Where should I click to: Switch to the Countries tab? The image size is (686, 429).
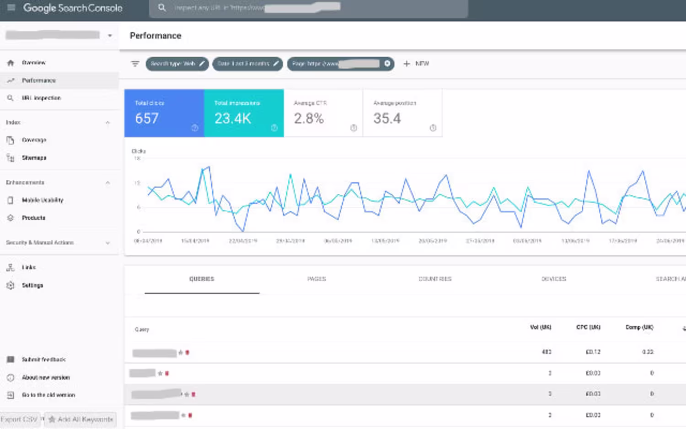pyautogui.click(x=435, y=279)
